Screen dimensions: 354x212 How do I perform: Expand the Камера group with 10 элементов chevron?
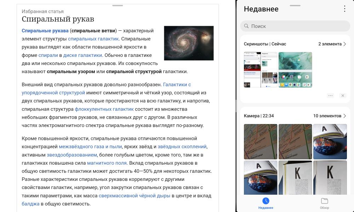pos(344,116)
